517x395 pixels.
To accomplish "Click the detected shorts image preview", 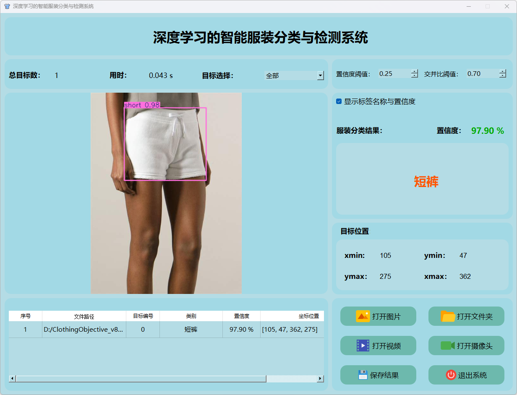I will coord(166,193).
